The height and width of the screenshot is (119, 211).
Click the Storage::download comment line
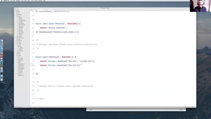tap(67, 44)
